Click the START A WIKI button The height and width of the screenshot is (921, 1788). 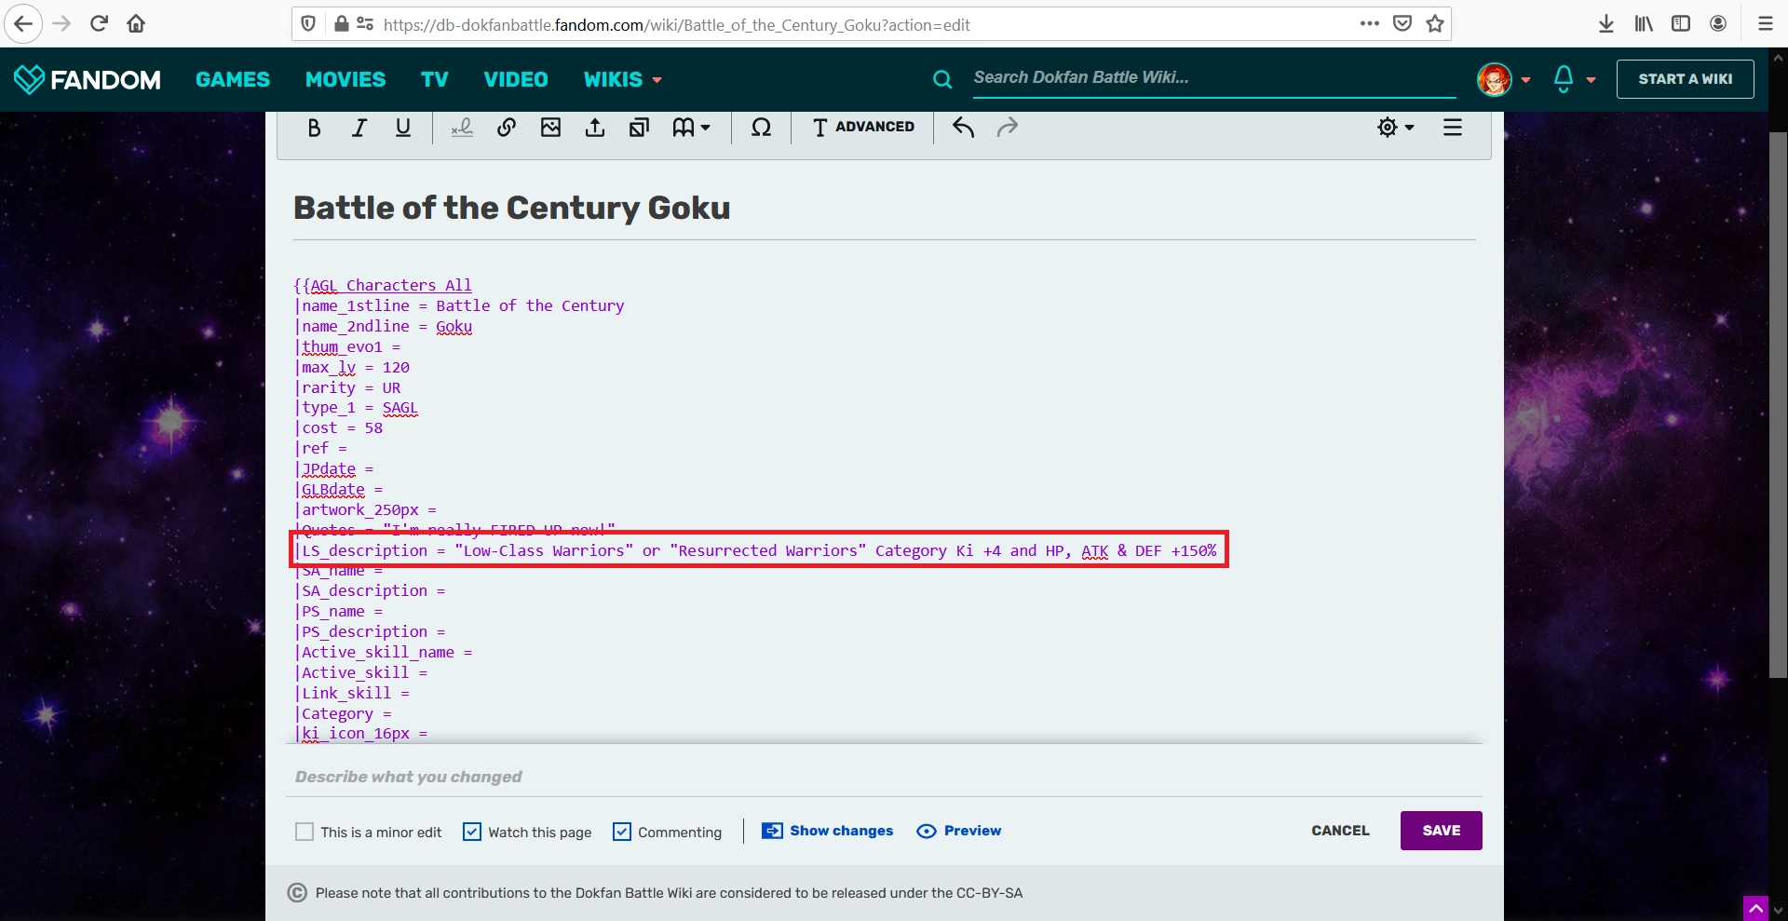coord(1686,79)
